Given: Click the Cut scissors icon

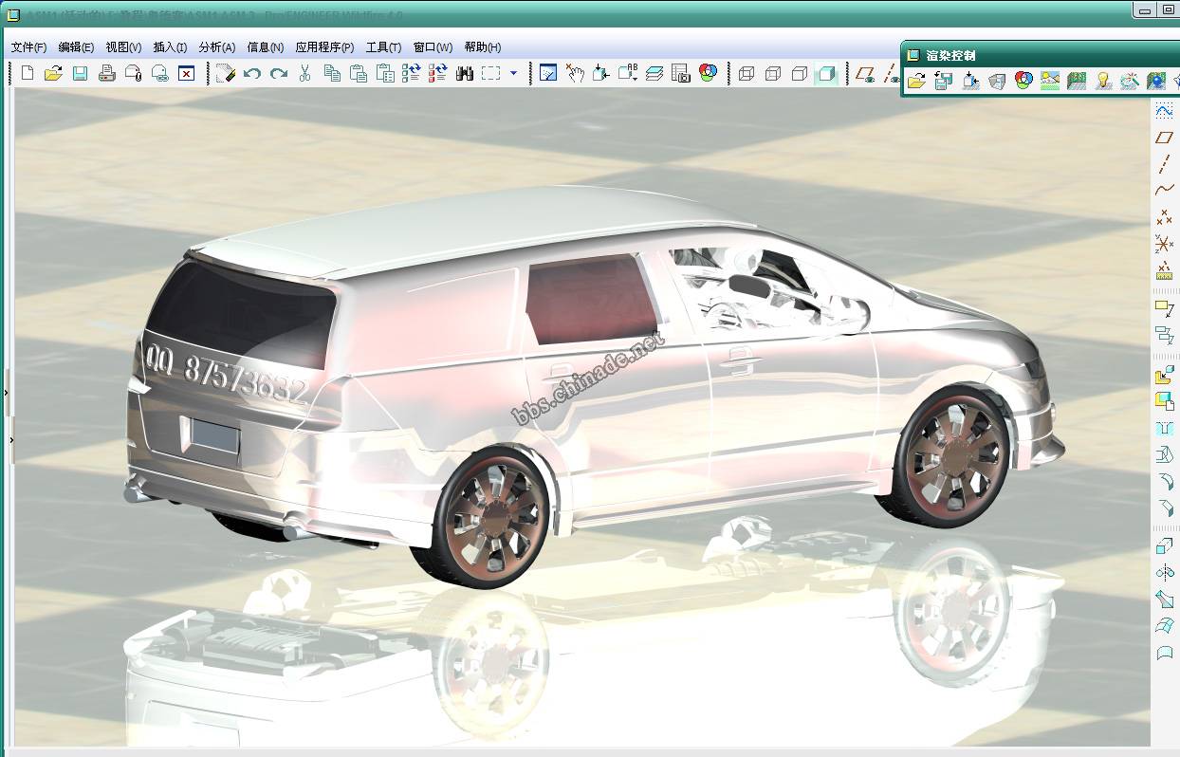Looking at the screenshot, I should (x=304, y=73).
